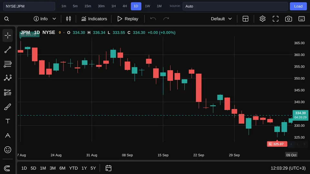The width and height of the screenshot is (310, 174).
Task: Open the forecasting and measurement tool
Action: point(8,92)
